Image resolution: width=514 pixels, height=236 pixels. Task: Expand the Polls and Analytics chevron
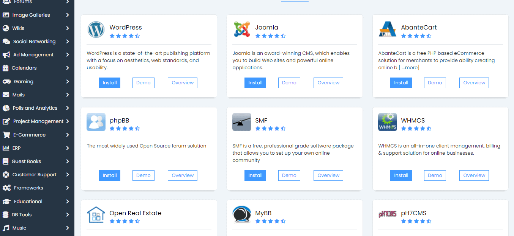coord(67,108)
